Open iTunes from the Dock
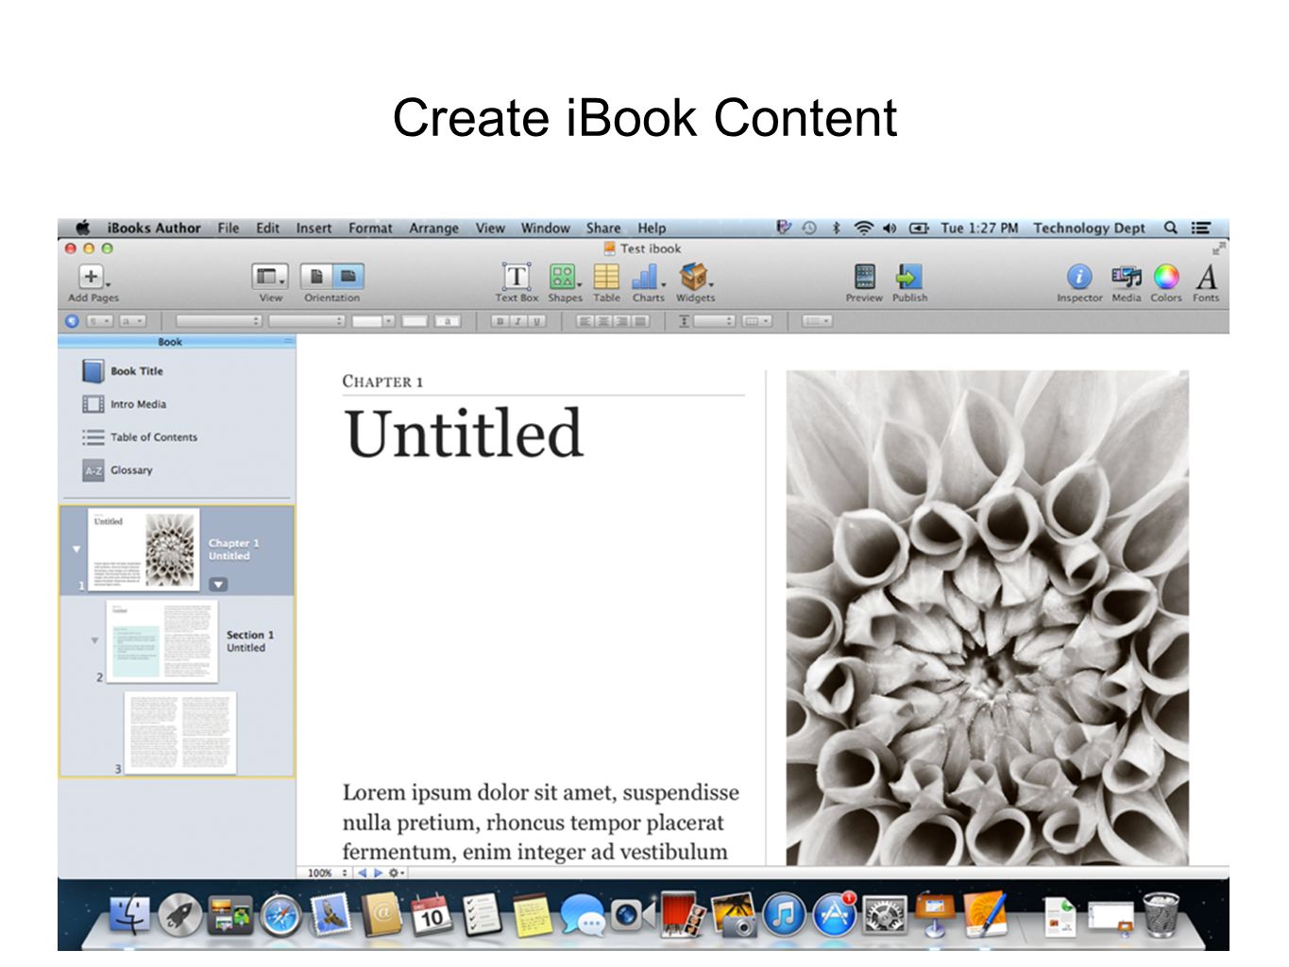Screen dimensions: 1289x967 783,914
